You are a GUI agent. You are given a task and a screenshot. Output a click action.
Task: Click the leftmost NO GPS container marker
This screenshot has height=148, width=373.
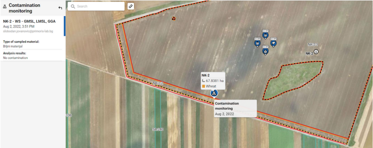(x=258, y=43)
